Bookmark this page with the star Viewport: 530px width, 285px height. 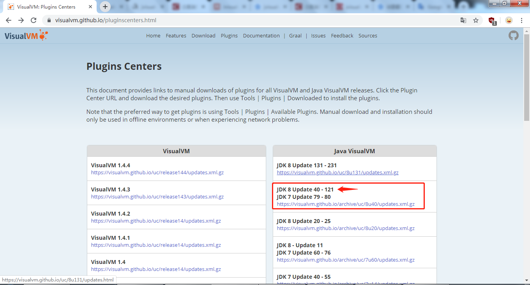point(476,20)
